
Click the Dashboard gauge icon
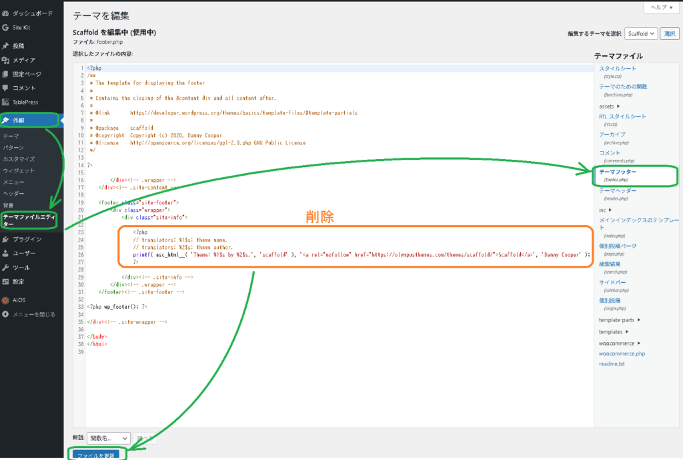point(5,13)
